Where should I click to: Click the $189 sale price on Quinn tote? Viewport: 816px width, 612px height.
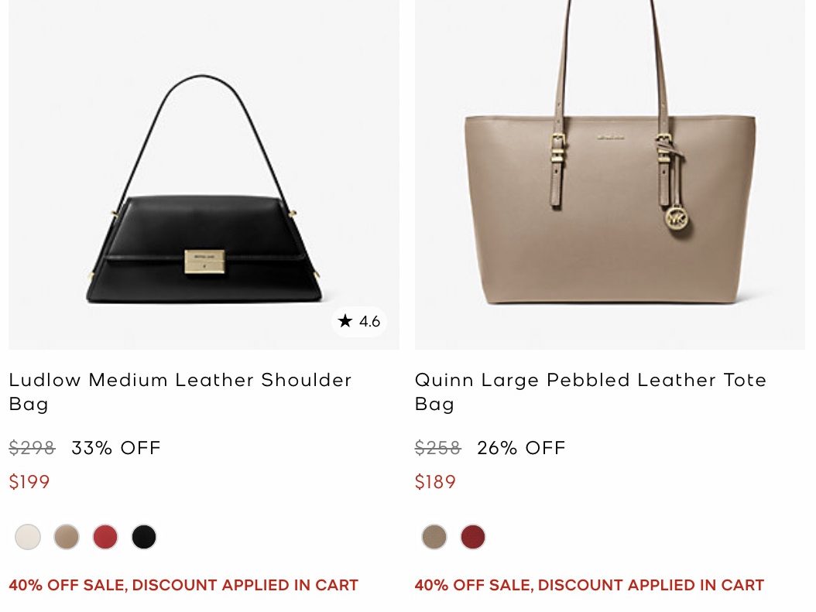pos(435,482)
